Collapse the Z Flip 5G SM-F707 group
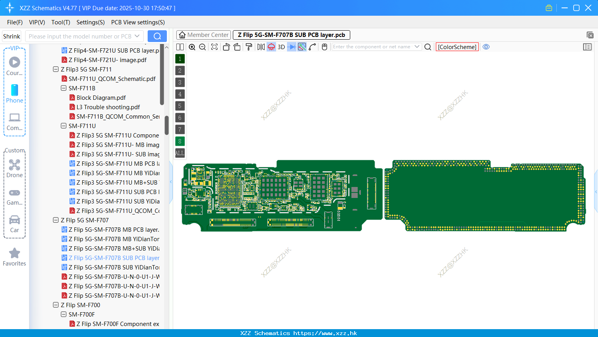The height and width of the screenshot is (337, 598). [55, 220]
